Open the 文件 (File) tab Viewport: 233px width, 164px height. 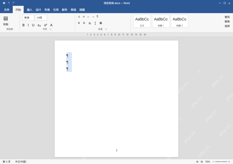pyautogui.click(x=7, y=10)
